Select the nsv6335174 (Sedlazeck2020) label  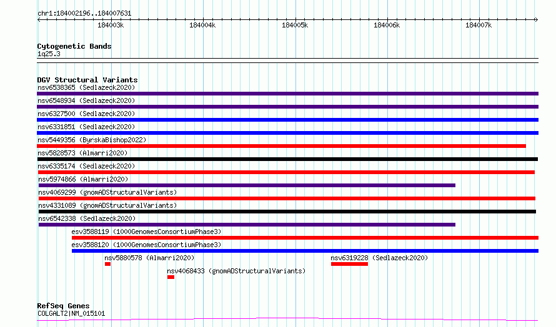(86, 166)
